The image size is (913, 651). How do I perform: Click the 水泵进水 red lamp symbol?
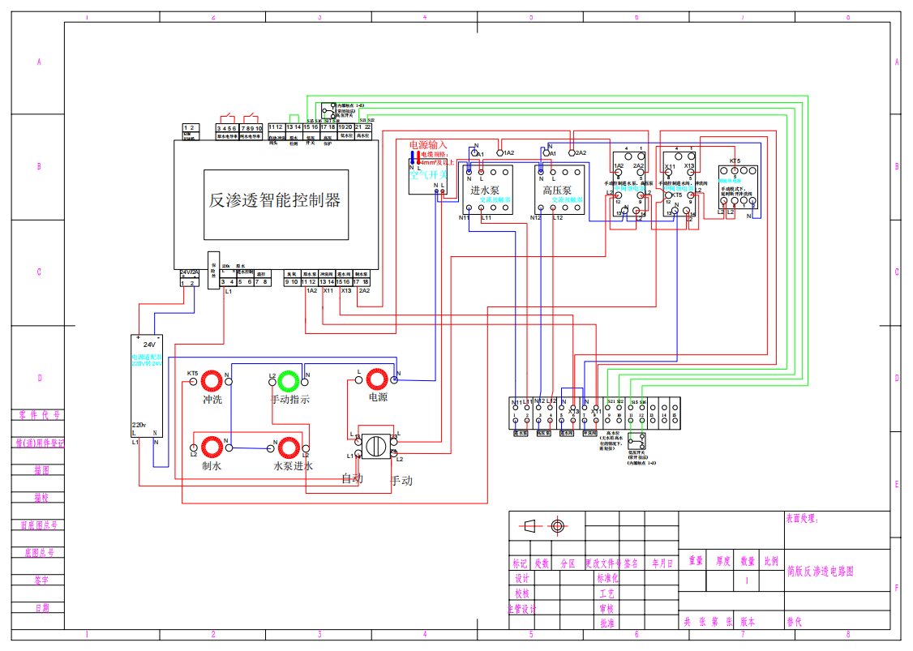(x=289, y=448)
